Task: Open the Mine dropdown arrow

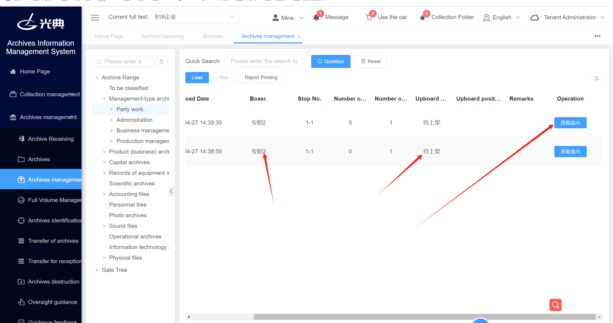Action: pyautogui.click(x=301, y=18)
